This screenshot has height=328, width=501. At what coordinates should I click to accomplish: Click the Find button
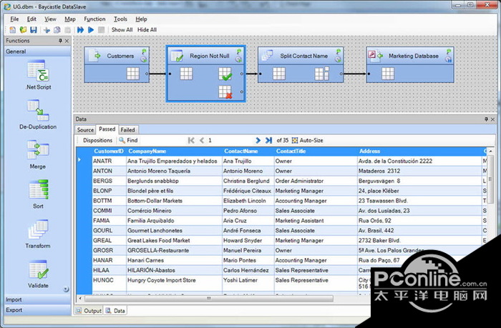point(128,140)
